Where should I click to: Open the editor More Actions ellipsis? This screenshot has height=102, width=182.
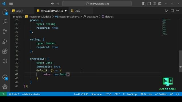(177, 11)
